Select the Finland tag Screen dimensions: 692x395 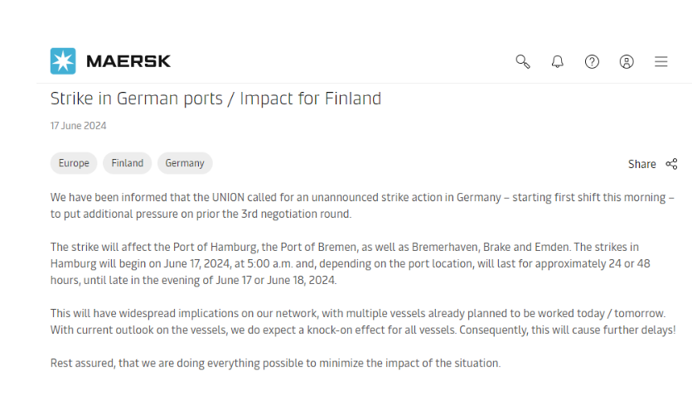point(127,163)
